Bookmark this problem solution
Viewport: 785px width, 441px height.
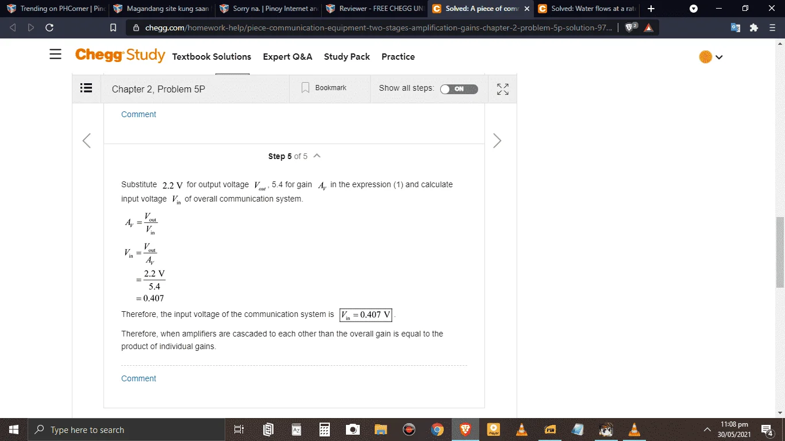click(324, 88)
